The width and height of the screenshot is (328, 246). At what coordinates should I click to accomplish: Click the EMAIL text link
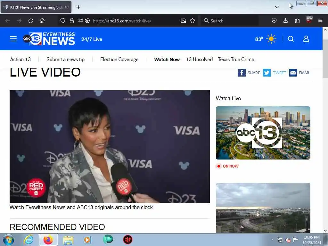(x=304, y=73)
